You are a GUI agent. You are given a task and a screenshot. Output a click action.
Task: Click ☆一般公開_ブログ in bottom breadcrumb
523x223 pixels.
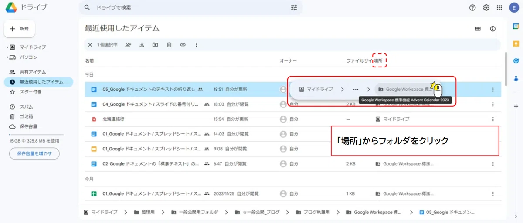pyautogui.click(x=257, y=212)
